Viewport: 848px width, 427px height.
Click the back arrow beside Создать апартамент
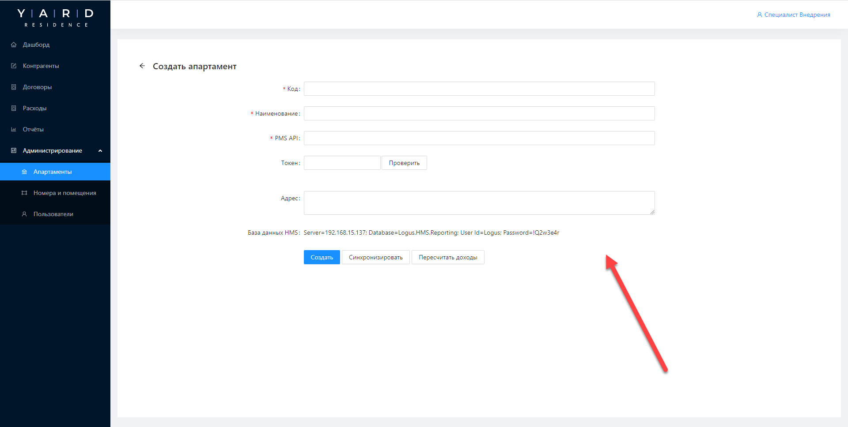tap(142, 66)
